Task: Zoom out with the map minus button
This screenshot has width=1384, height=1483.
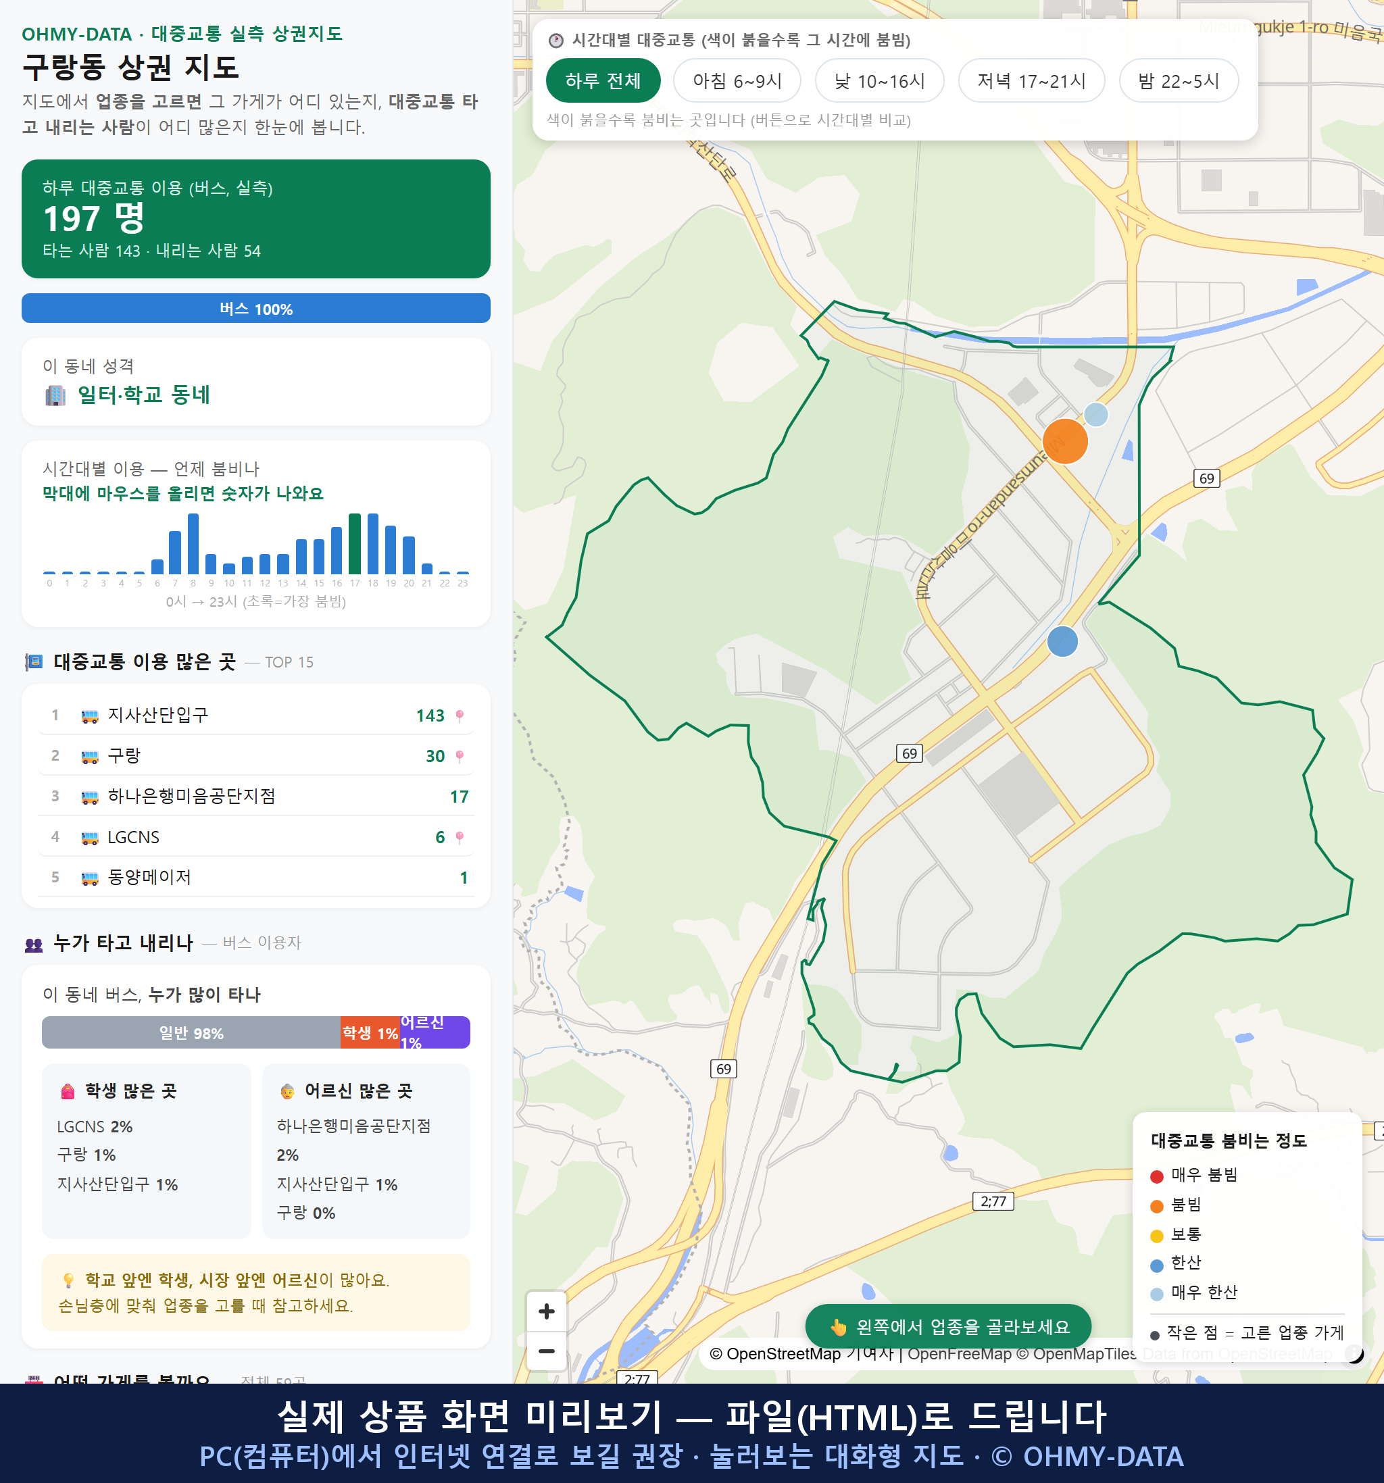Action: (x=546, y=1351)
